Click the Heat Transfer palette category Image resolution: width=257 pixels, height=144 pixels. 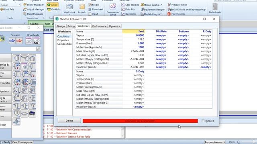5,83
